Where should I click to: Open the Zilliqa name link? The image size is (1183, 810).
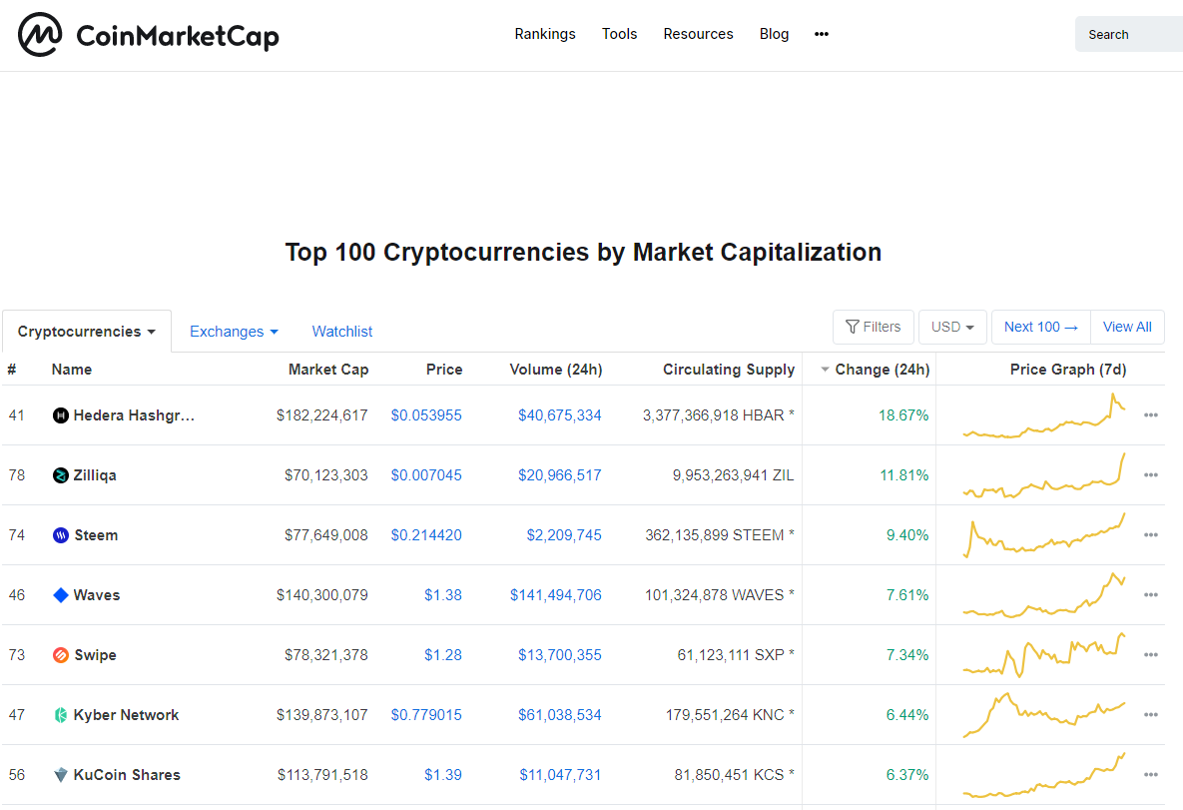tap(95, 474)
